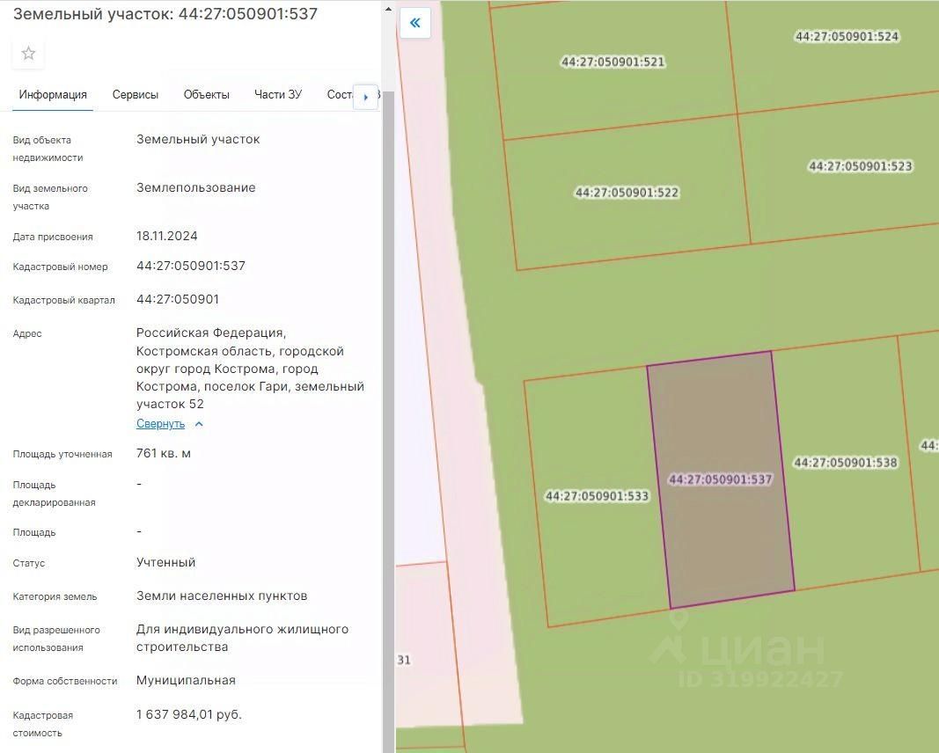Click the heading Земельный участок: 44:27:050901:537
The width and height of the screenshot is (939, 753).
165,14
